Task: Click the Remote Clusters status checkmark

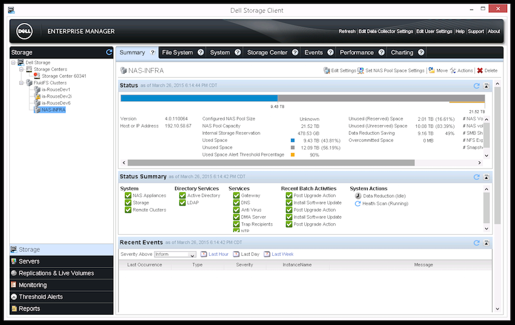Action: pos(128,210)
